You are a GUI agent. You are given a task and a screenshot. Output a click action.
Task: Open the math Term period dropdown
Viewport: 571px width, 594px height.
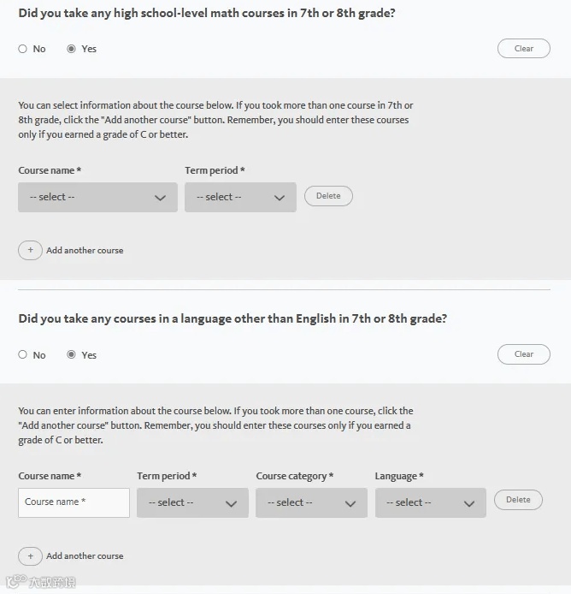(240, 198)
